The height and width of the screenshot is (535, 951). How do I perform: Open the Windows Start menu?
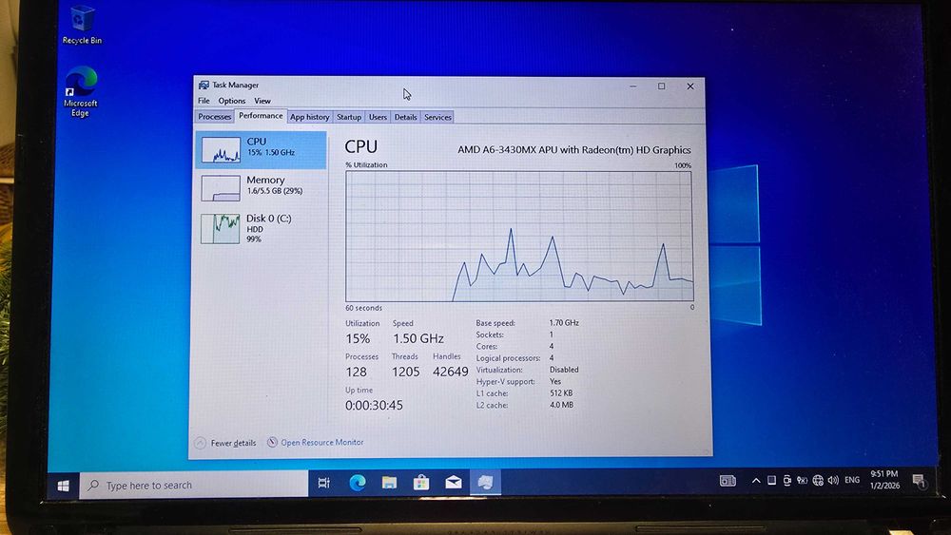63,486
